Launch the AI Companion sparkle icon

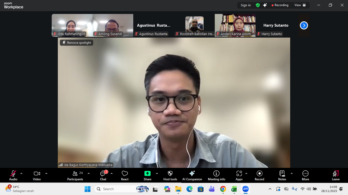[x=192, y=174]
